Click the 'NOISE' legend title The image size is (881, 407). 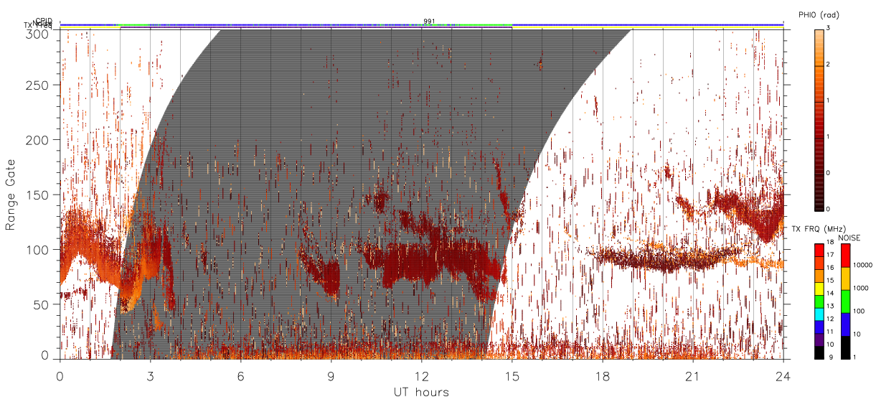[x=849, y=238]
